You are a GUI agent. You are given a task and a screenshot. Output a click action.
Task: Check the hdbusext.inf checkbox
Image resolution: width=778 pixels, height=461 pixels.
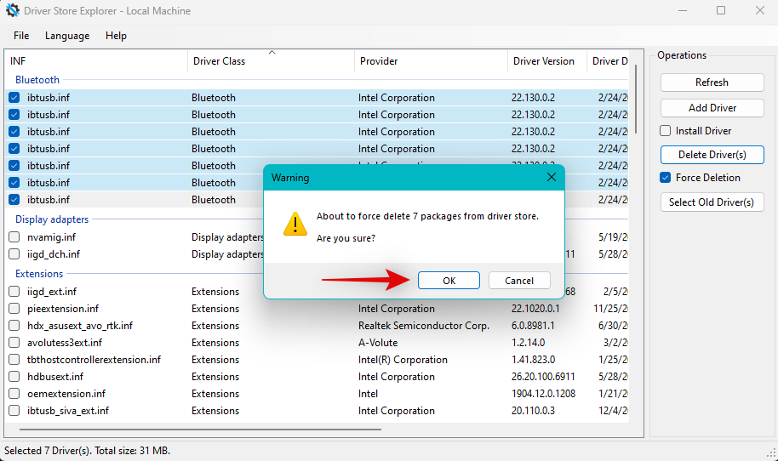(x=14, y=377)
